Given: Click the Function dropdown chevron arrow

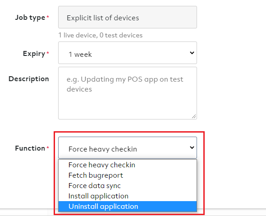Looking at the screenshot, I should click(x=192, y=147).
